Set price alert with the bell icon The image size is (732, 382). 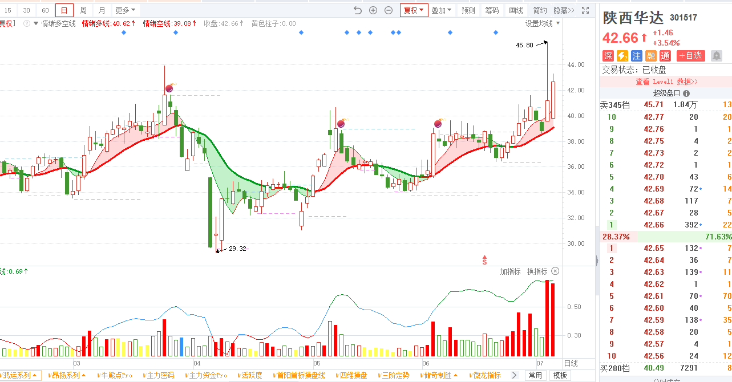pos(716,56)
